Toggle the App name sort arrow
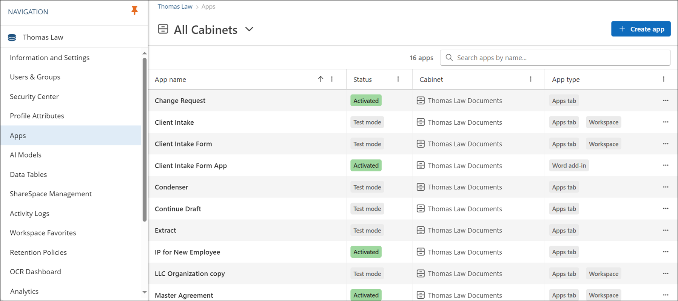This screenshot has width=678, height=301. [x=321, y=79]
